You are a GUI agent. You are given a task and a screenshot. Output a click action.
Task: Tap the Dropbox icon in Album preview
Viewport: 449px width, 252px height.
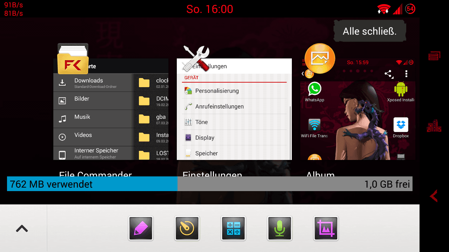(401, 125)
